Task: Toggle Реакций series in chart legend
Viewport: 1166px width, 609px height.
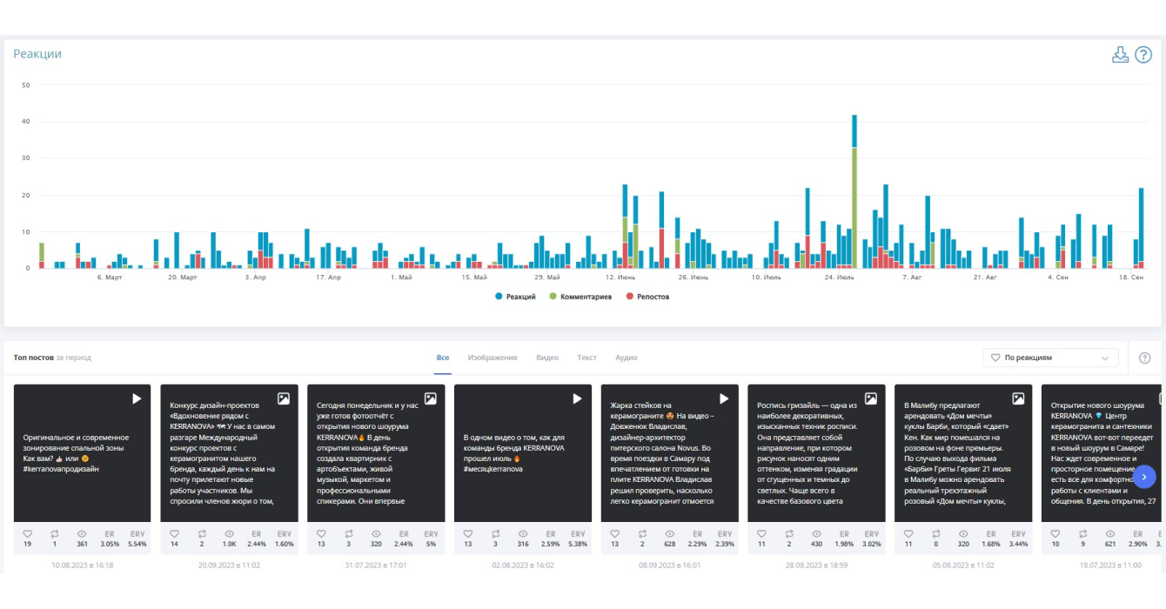Action: click(x=515, y=297)
